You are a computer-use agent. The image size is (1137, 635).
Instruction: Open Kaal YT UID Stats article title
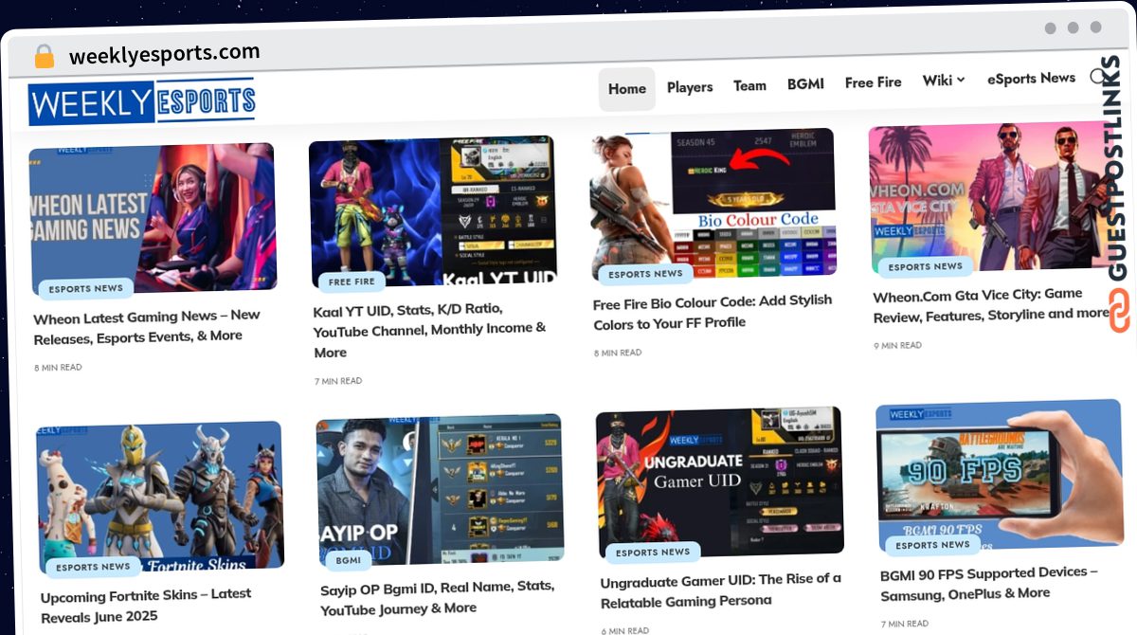(431, 331)
